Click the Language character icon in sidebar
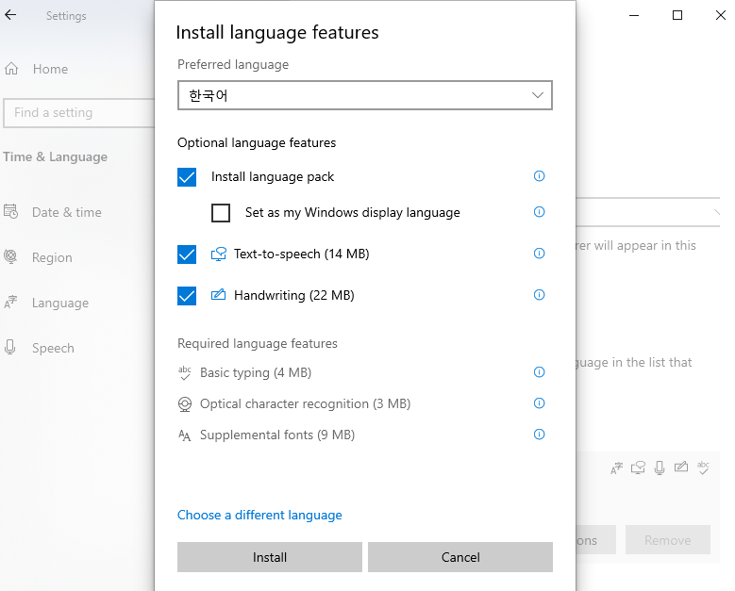 click(10, 302)
